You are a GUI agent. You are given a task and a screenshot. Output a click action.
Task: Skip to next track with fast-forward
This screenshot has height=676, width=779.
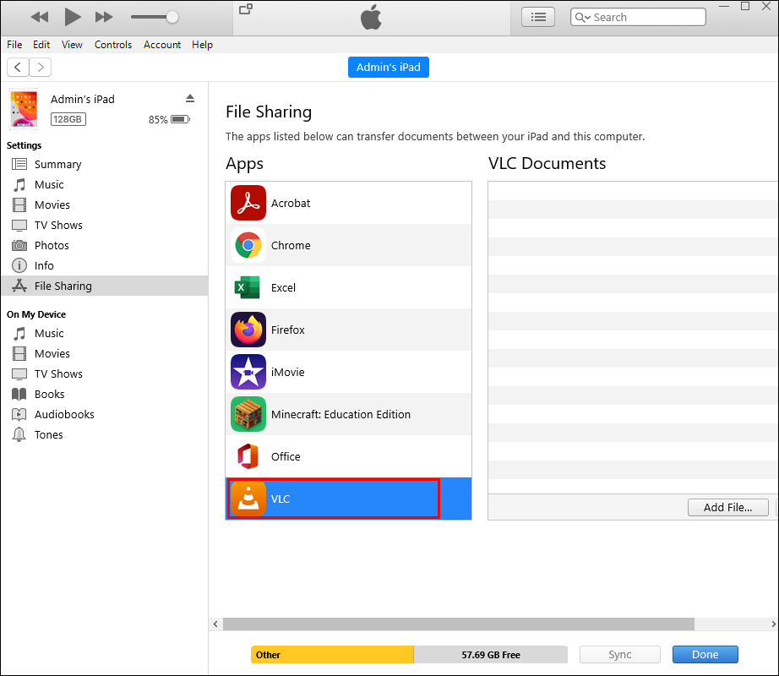click(103, 18)
